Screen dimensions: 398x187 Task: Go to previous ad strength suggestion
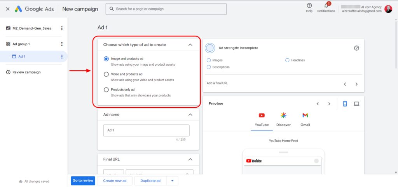click(x=345, y=84)
